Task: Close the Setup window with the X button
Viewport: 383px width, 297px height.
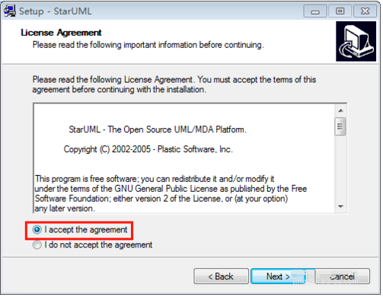Action: click(x=365, y=11)
